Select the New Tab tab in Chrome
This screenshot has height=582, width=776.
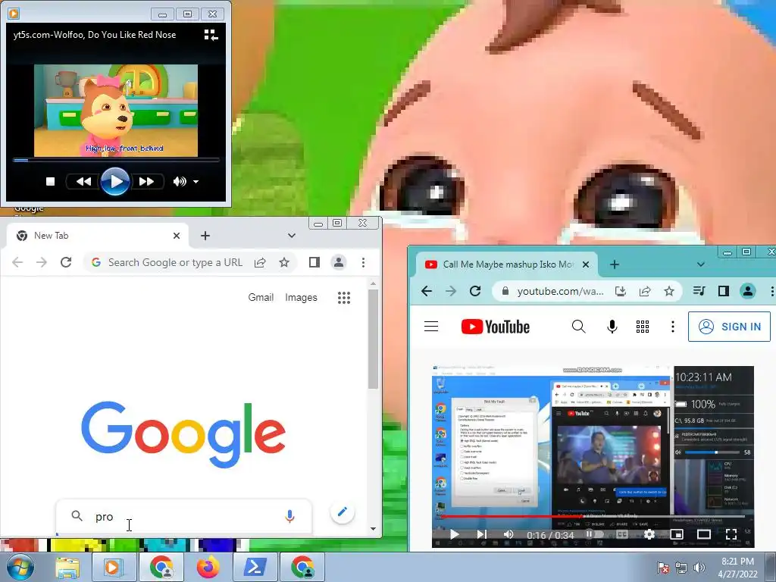(x=96, y=236)
